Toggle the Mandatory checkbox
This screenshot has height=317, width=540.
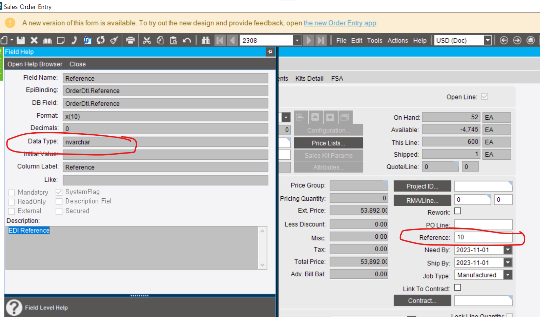[11, 193]
